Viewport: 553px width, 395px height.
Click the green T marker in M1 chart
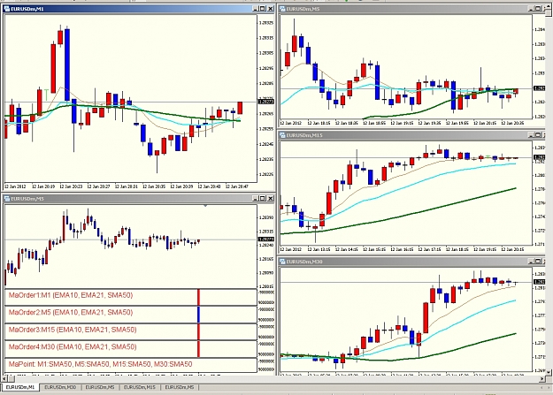tap(46, 95)
